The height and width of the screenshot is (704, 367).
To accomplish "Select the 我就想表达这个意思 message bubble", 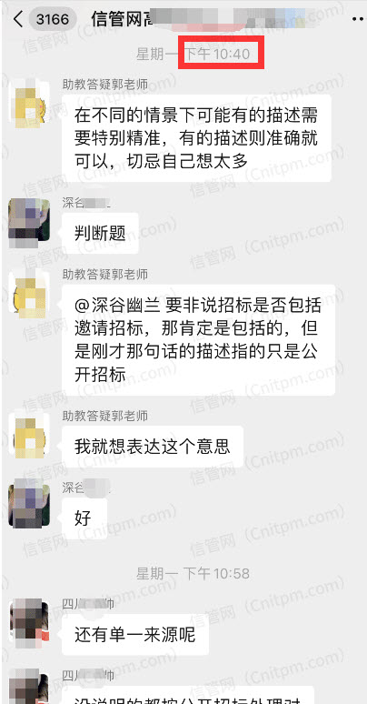I will tap(153, 447).
